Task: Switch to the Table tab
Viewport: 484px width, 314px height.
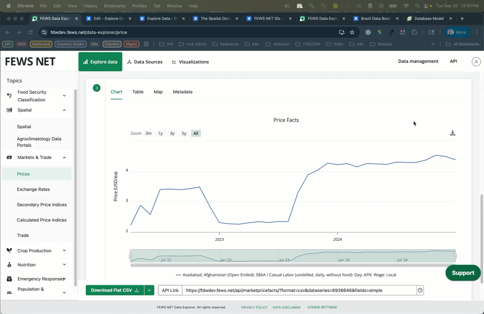Action: coord(138,92)
